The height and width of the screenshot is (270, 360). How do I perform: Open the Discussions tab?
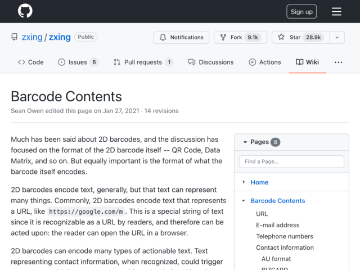(210, 62)
